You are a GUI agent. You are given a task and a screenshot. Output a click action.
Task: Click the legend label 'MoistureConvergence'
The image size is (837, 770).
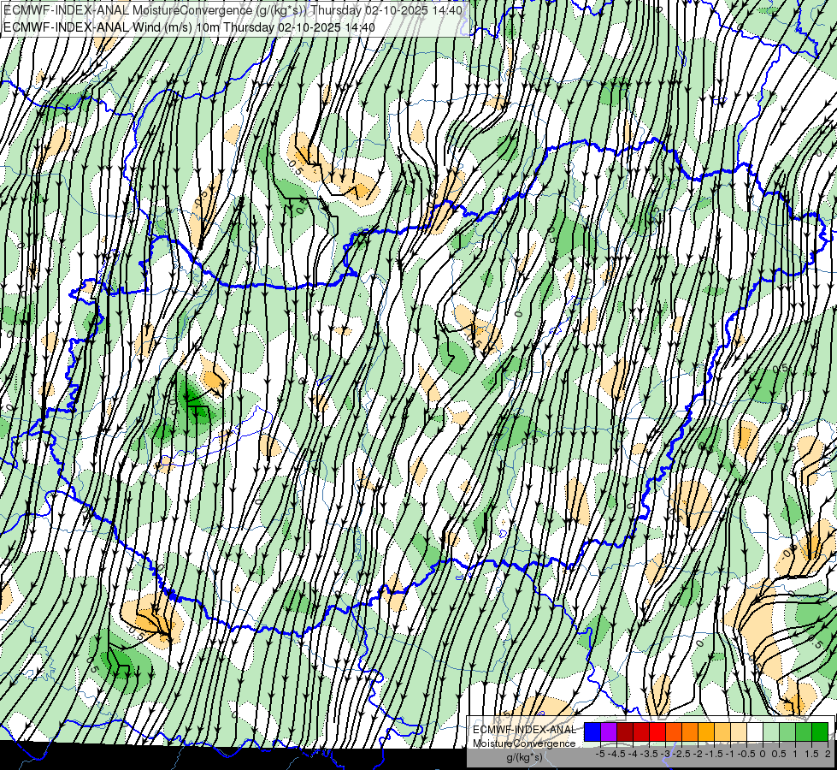click(524, 743)
